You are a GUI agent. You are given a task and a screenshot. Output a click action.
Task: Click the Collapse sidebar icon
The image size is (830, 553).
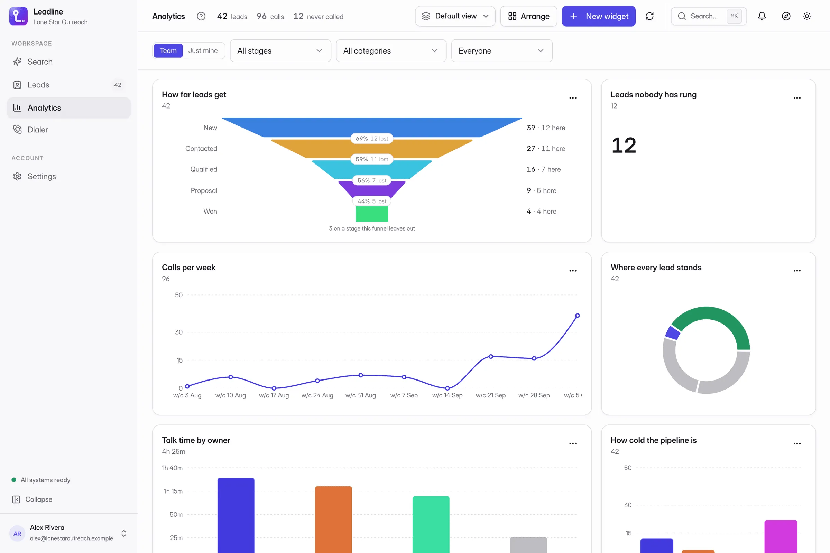point(16,499)
